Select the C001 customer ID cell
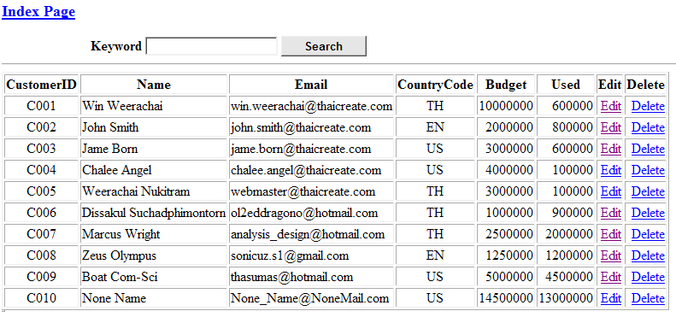 (41, 106)
